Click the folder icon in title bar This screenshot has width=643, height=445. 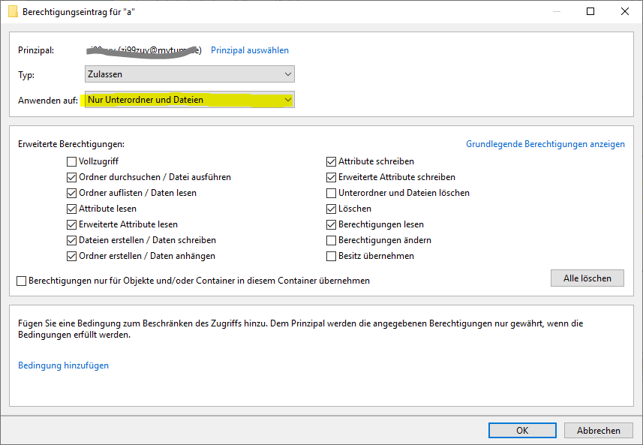click(x=13, y=12)
